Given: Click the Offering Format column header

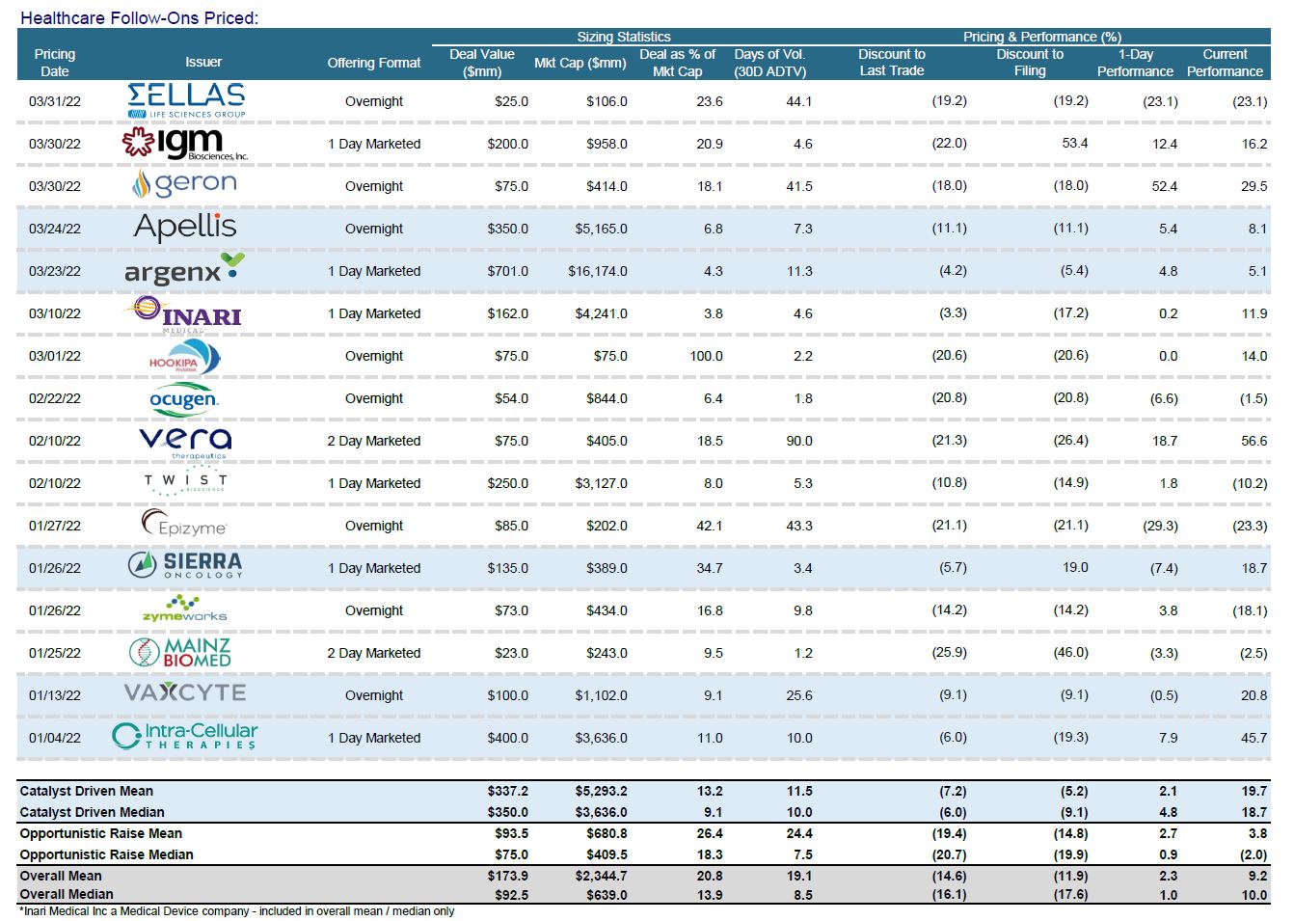Looking at the screenshot, I should [x=374, y=63].
